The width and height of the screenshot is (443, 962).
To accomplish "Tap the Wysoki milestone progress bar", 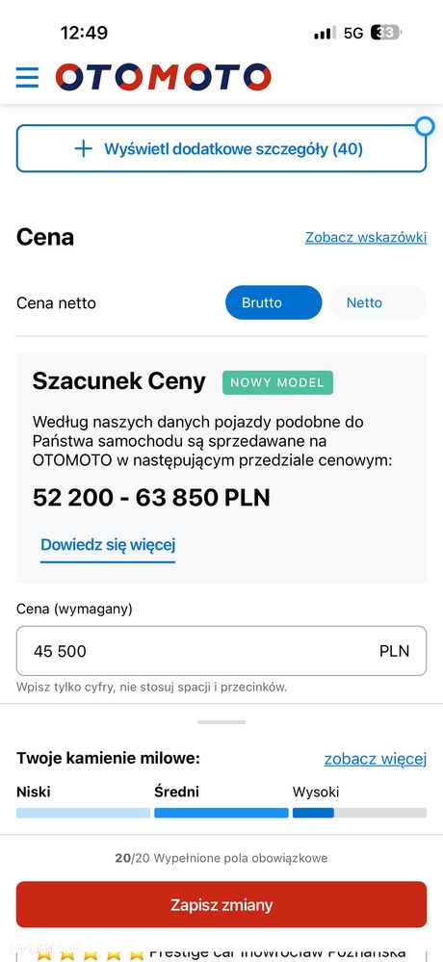I will tap(359, 813).
